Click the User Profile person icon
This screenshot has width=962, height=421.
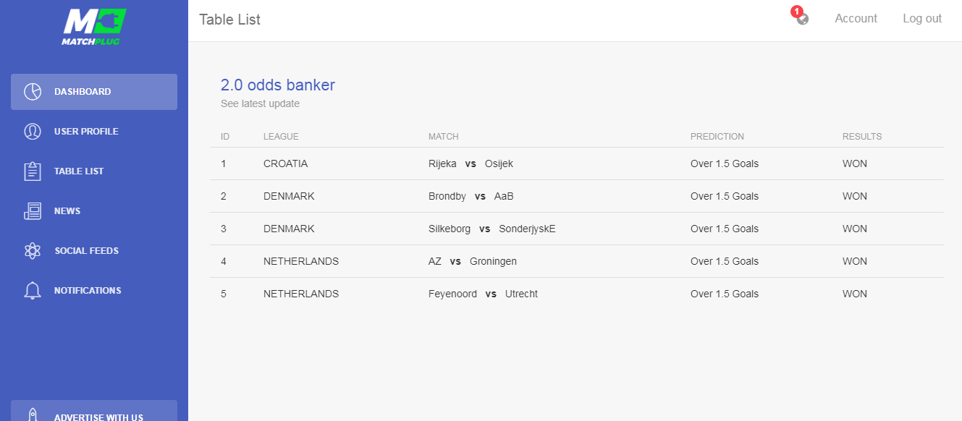(x=33, y=132)
